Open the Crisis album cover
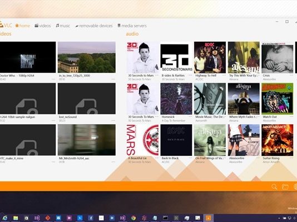This screenshot has width=297, height=222. click(278, 57)
